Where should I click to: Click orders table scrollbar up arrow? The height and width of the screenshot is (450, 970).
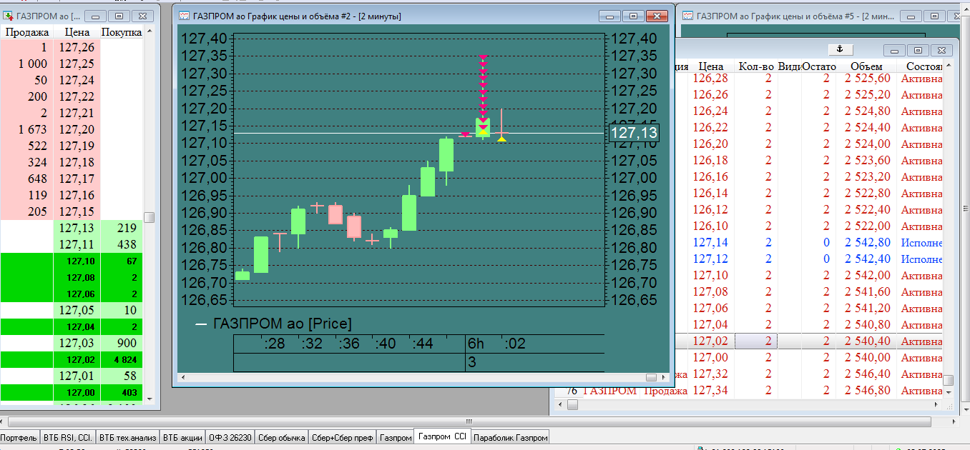click(x=948, y=66)
